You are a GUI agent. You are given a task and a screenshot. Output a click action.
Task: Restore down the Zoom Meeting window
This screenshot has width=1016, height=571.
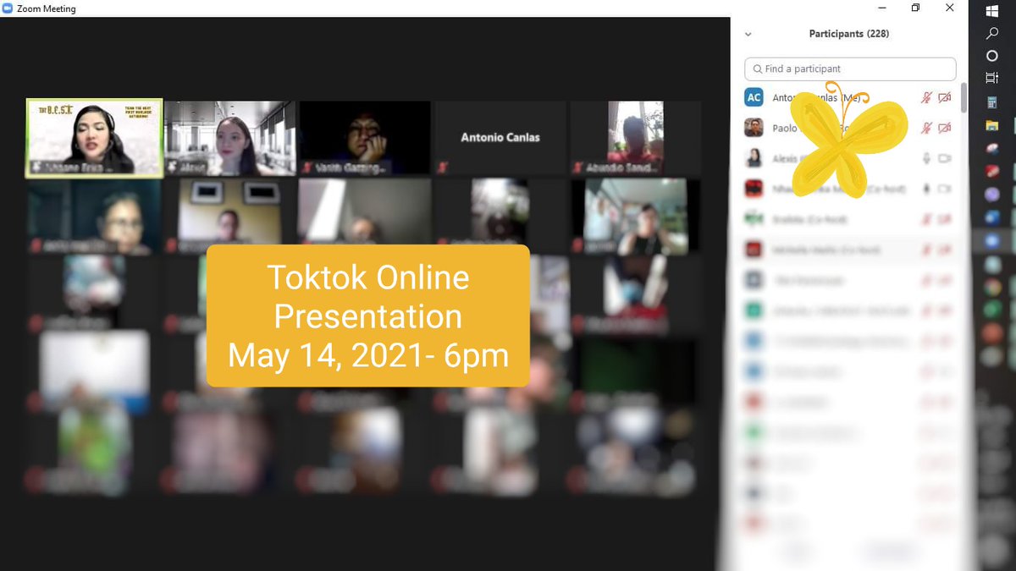click(x=915, y=8)
